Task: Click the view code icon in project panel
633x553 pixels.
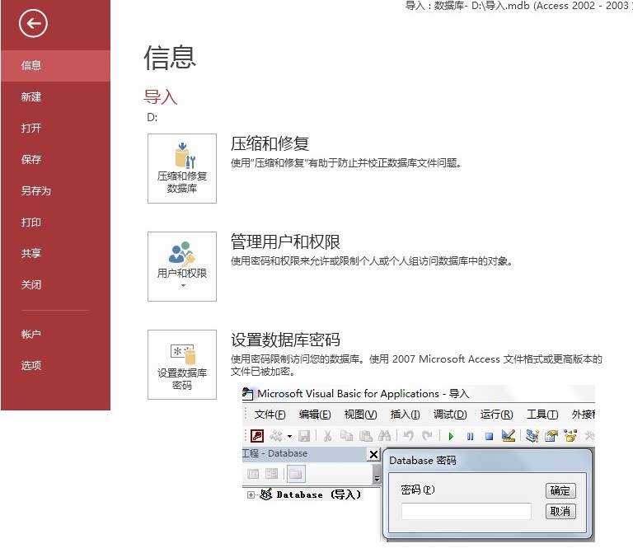Action: 253,474
